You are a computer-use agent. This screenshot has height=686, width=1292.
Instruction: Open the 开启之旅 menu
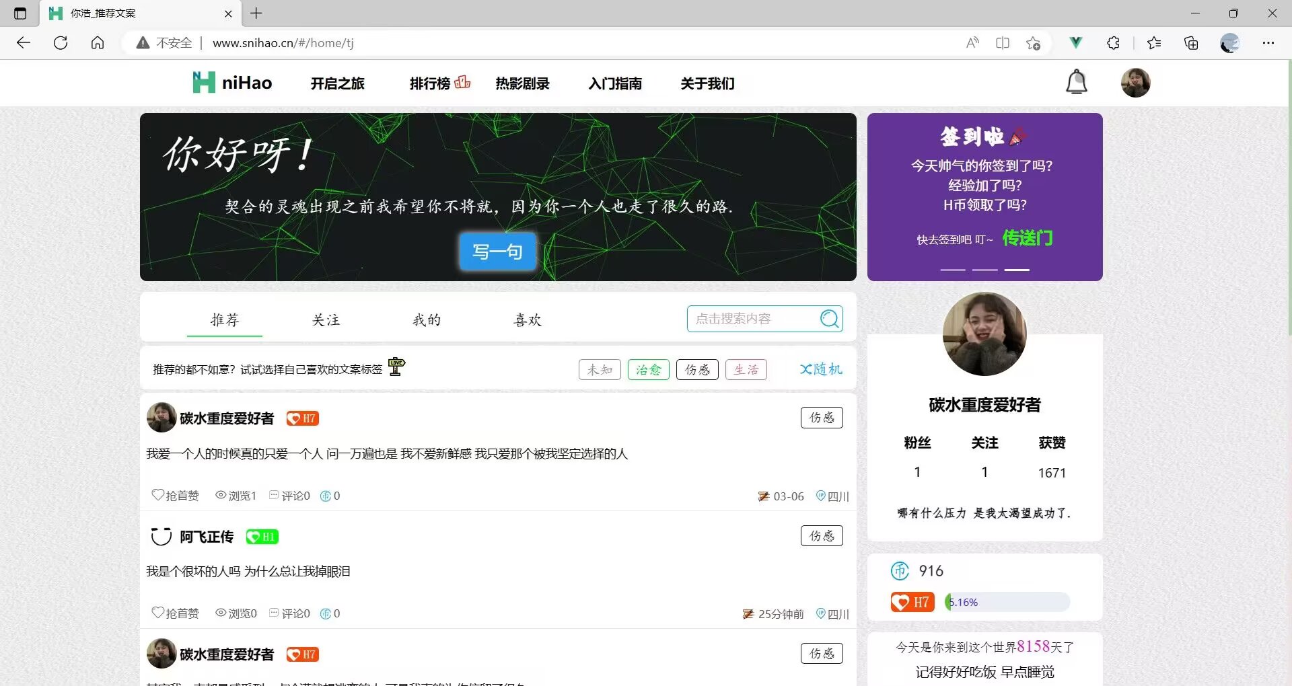click(337, 83)
